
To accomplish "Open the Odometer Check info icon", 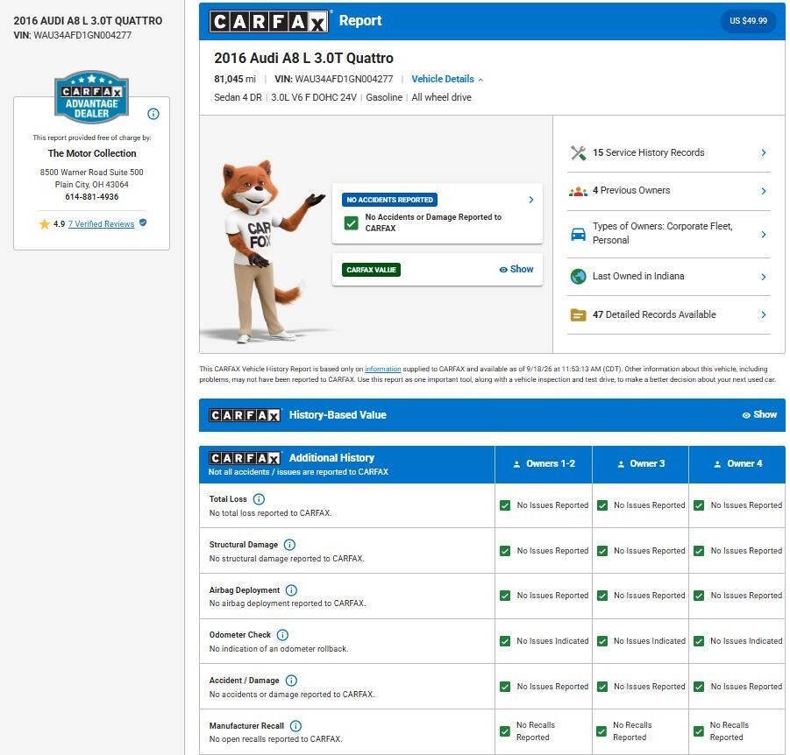I will 282,635.
